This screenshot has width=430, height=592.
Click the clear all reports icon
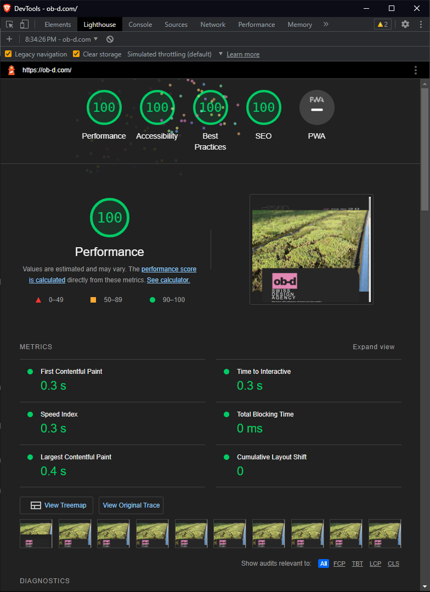coord(110,39)
